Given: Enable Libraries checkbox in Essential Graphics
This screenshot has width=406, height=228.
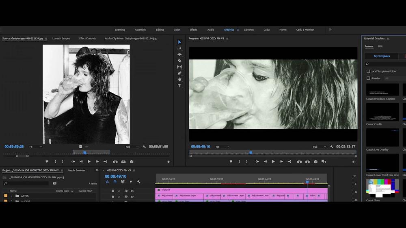Looking at the screenshot, I should click(x=368, y=78).
